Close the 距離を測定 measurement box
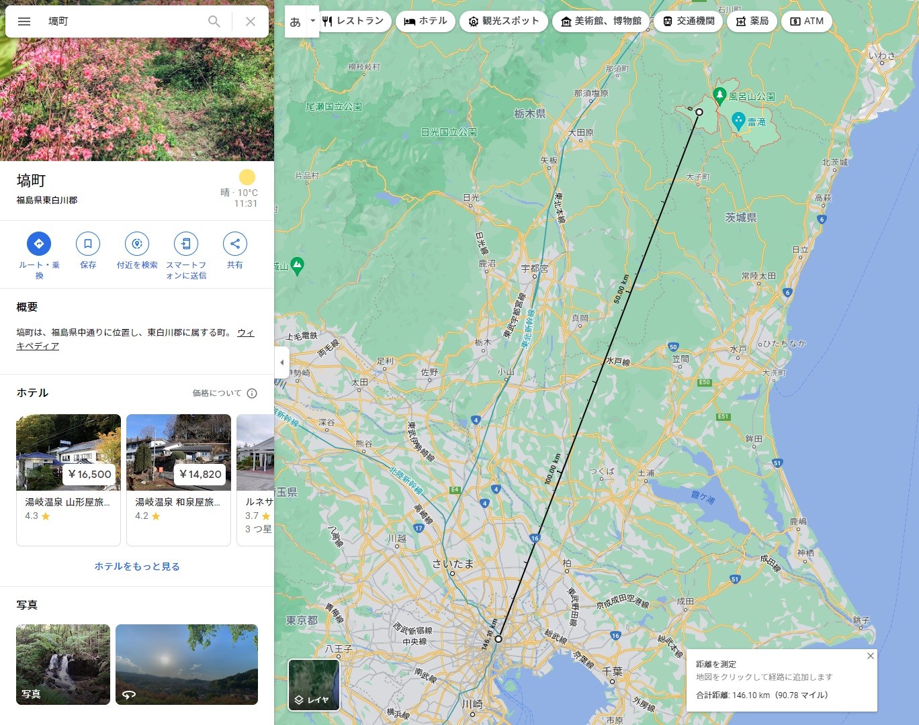Viewport: 919px width, 725px height. pos(870,656)
